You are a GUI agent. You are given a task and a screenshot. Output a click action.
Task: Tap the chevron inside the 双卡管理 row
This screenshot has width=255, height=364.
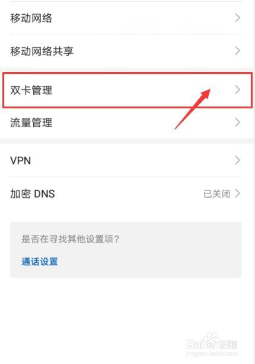click(x=237, y=90)
